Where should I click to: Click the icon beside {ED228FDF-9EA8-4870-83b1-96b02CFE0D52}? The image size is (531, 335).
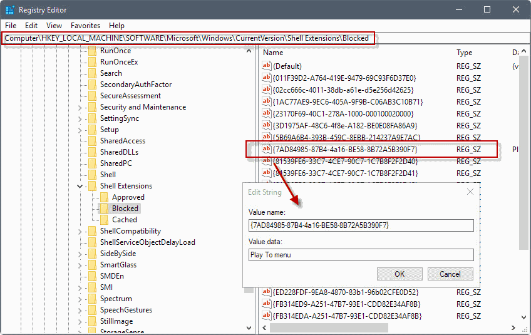pos(267,292)
